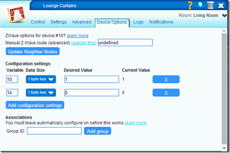This screenshot has height=153, width=230.
Task: Go to the Advanced tab
Action: pyautogui.click(x=81, y=22)
